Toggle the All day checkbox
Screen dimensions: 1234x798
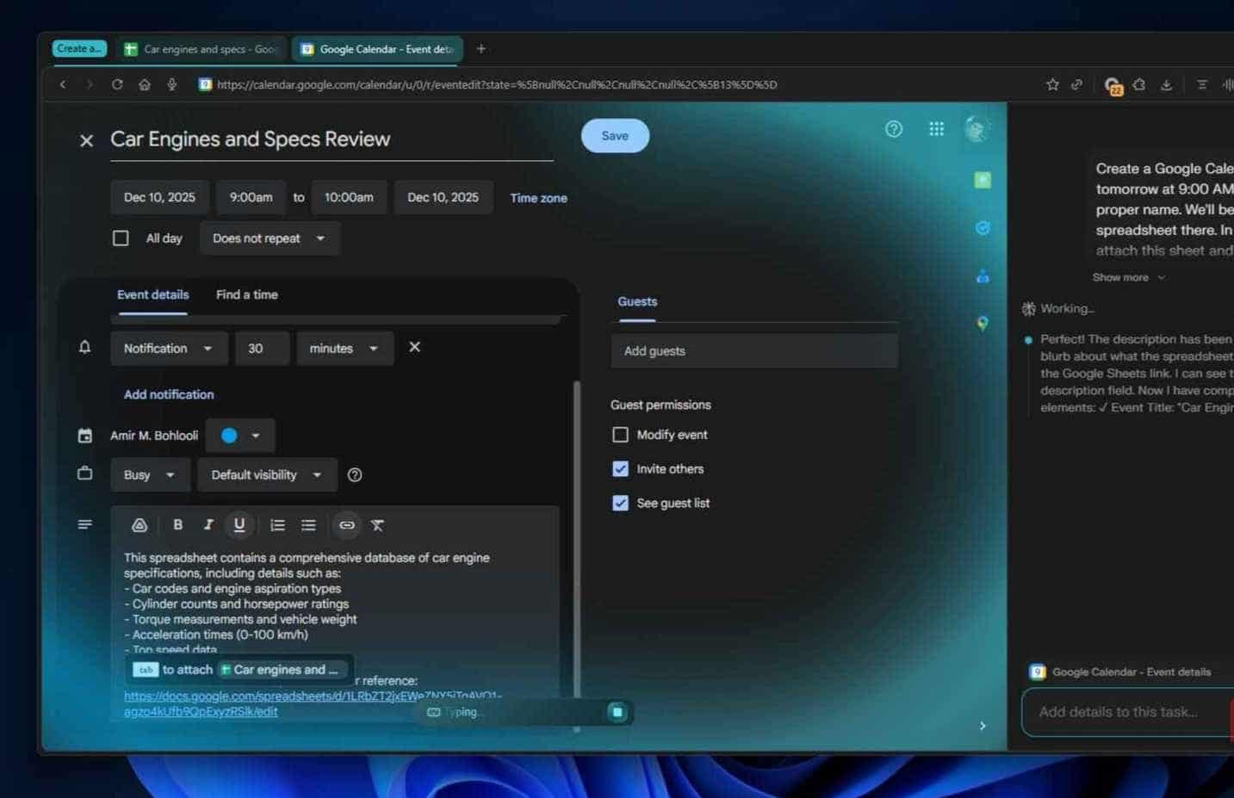121,238
